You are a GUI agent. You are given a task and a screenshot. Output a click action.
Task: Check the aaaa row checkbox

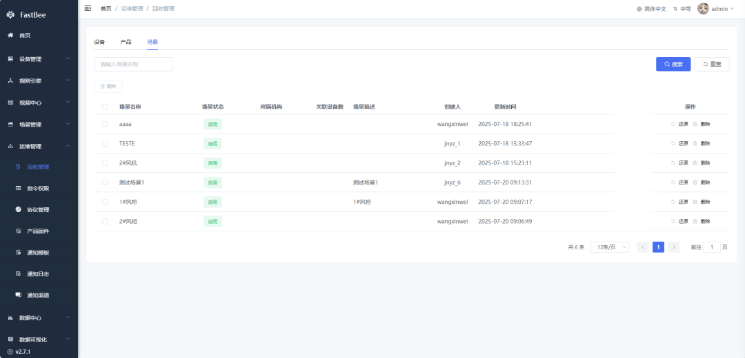(105, 124)
